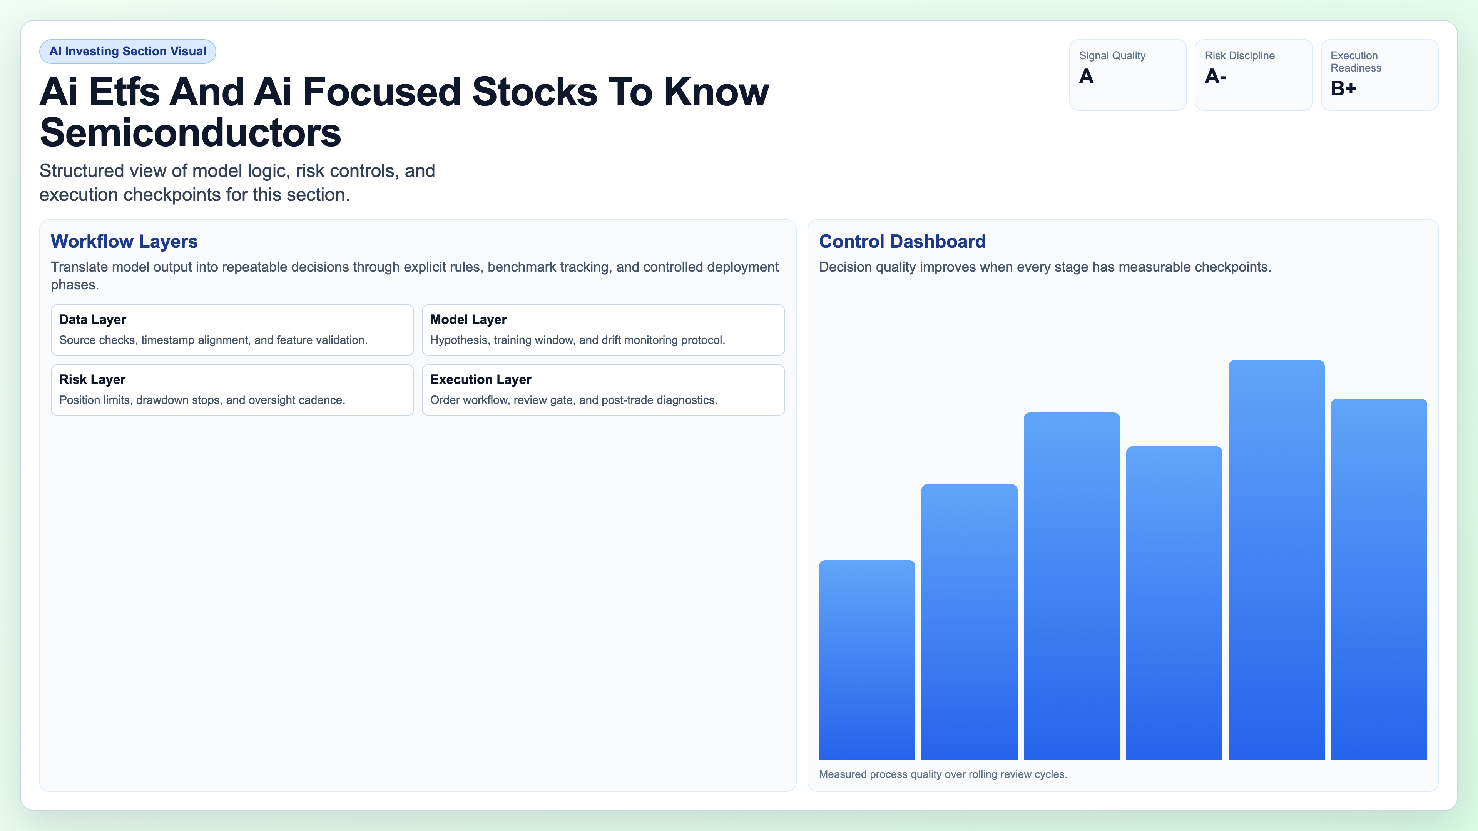Open the Model Layer card
This screenshot has height=831, width=1478.
[x=602, y=330]
